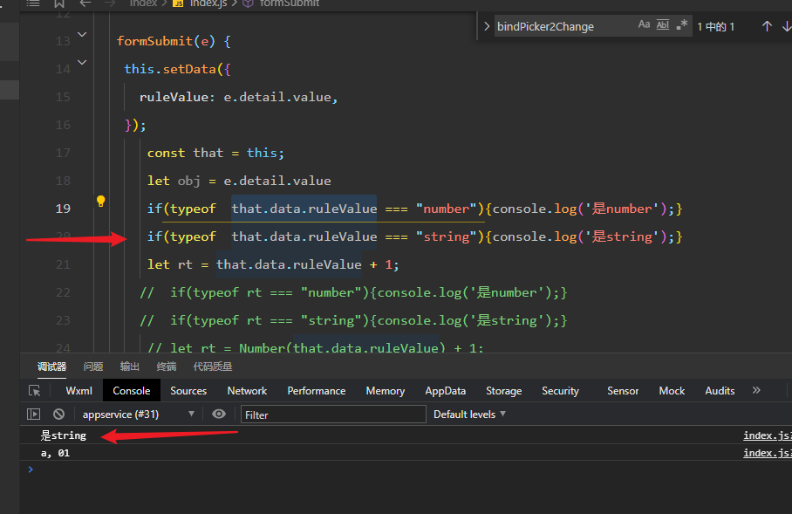Collapse the fold chevron at line 14
The width and height of the screenshot is (792, 514).
pyautogui.click(x=82, y=62)
